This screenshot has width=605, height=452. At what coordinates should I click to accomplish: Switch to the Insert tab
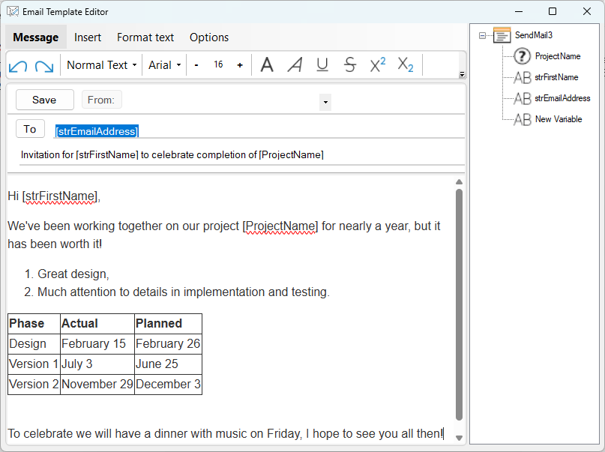pyautogui.click(x=88, y=37)
